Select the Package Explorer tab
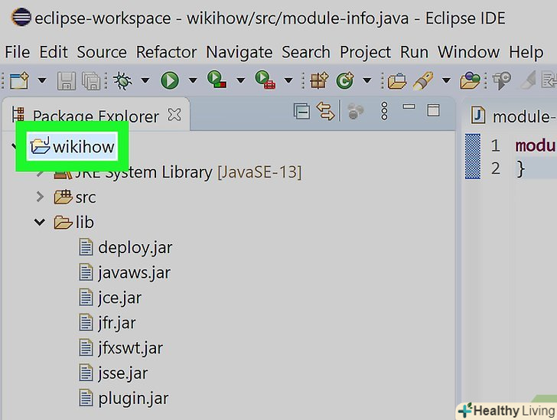557x420 pixels. point(96,116)
